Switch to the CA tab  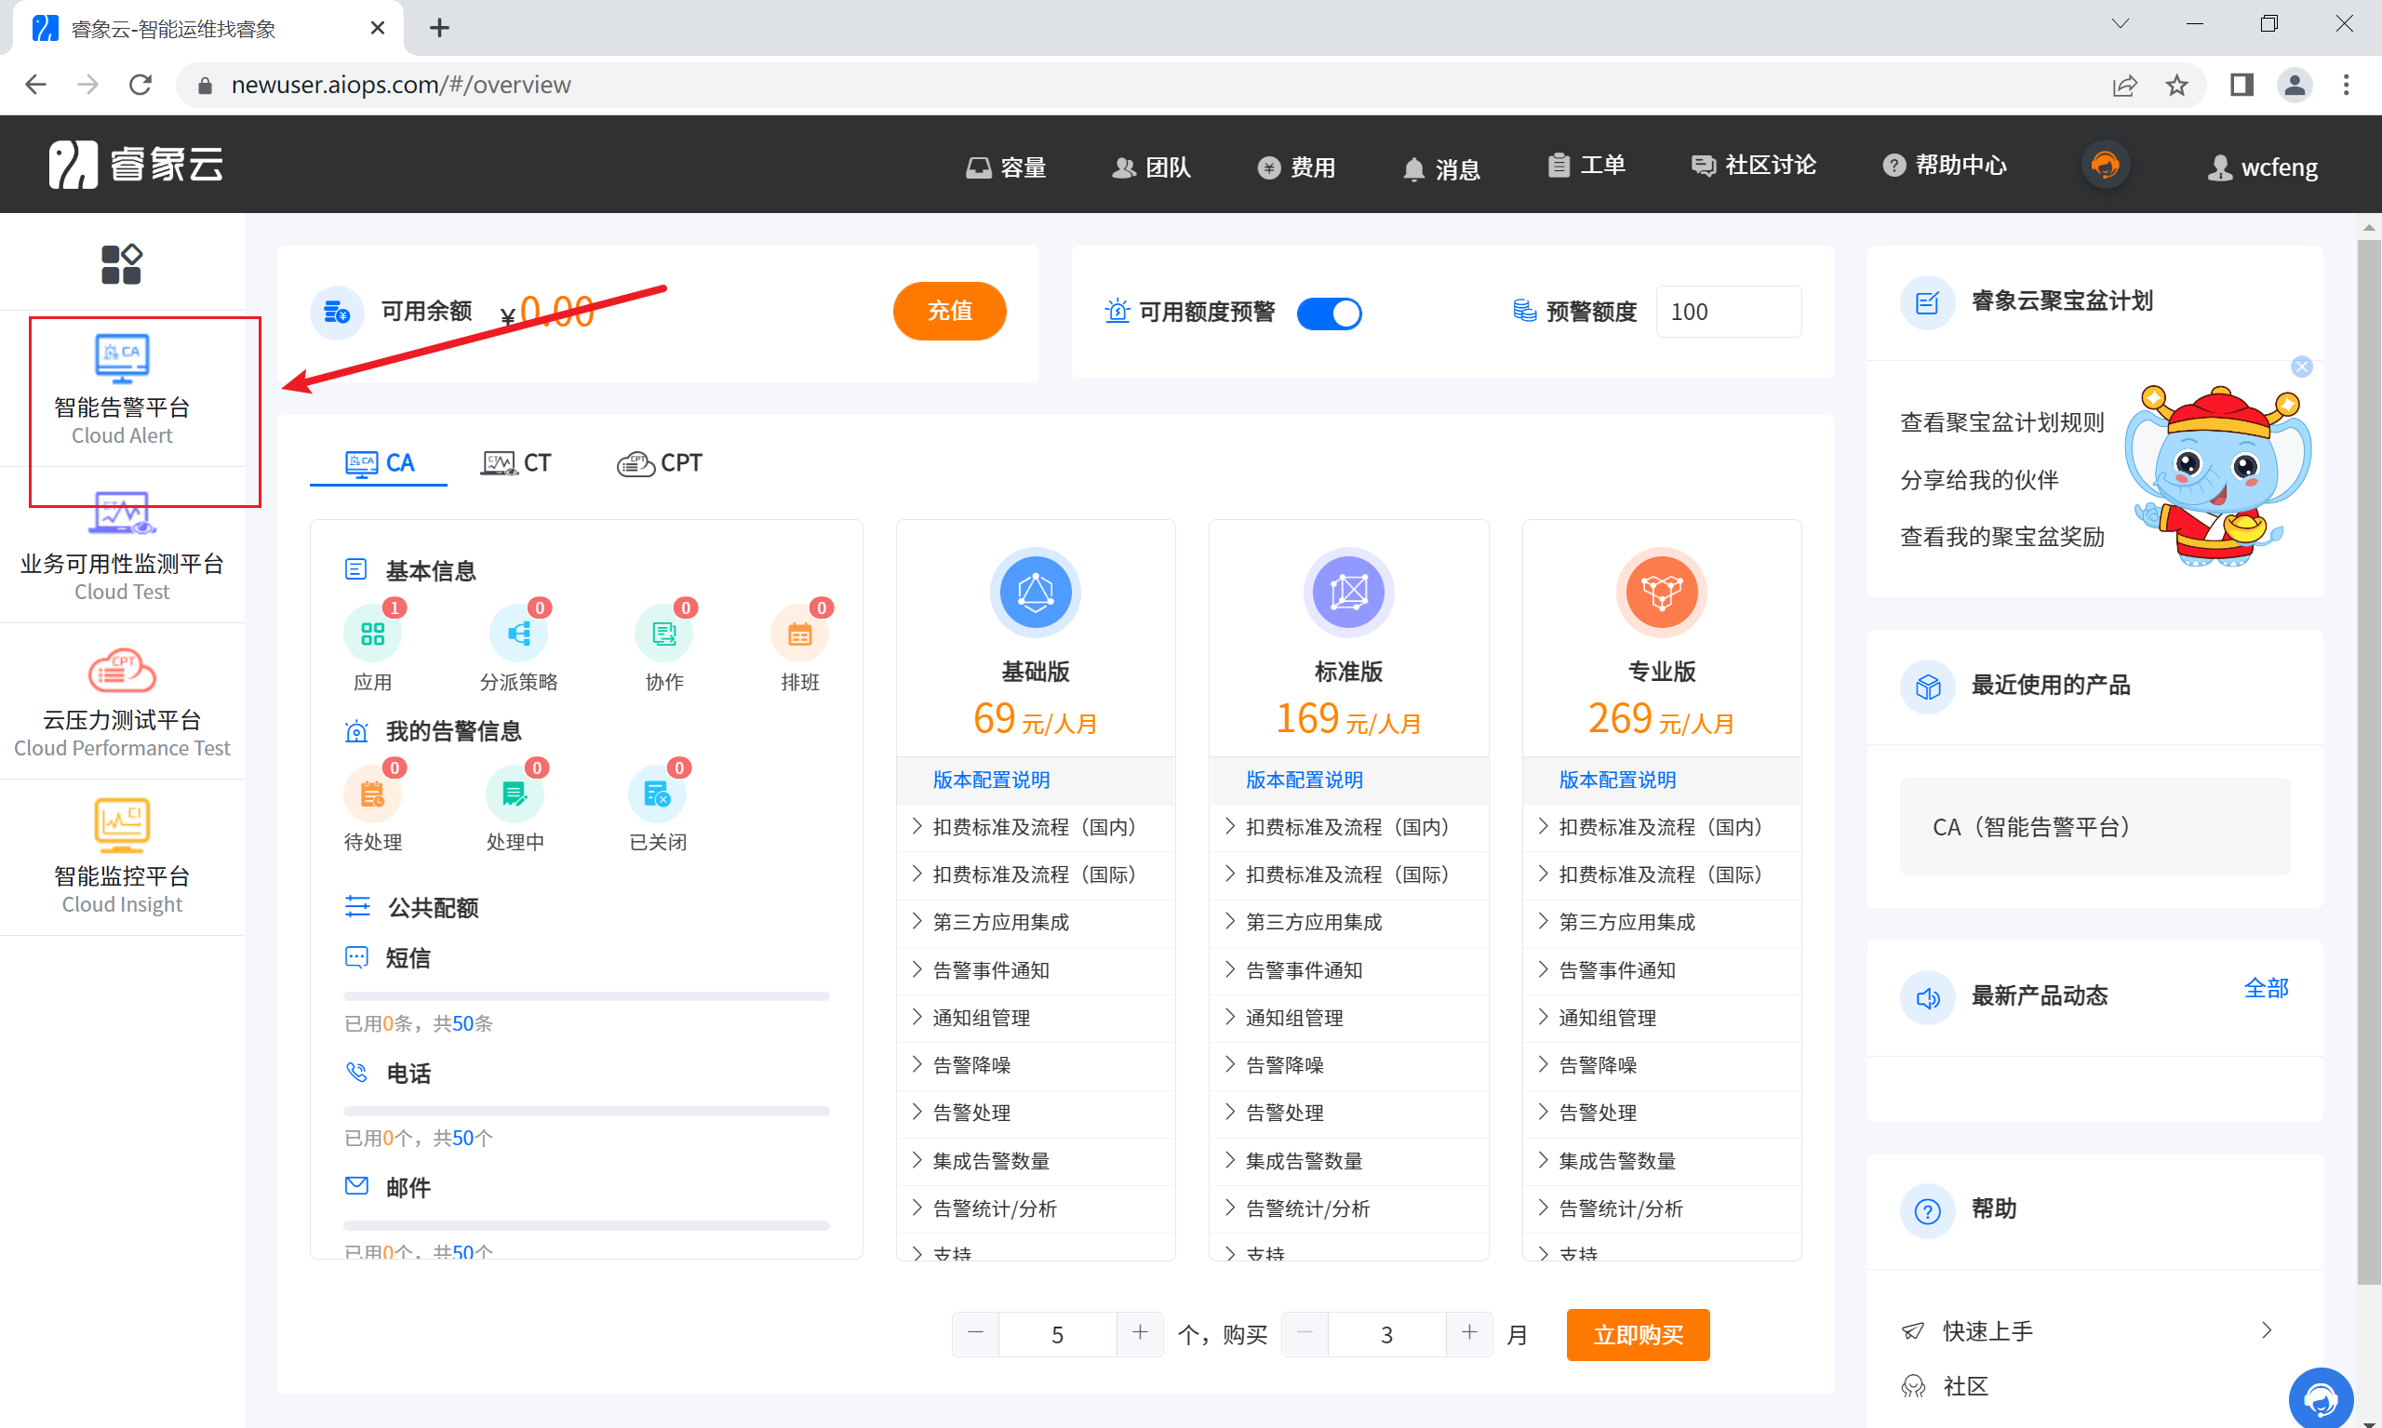pyautogui.click(x=380, y=463)
